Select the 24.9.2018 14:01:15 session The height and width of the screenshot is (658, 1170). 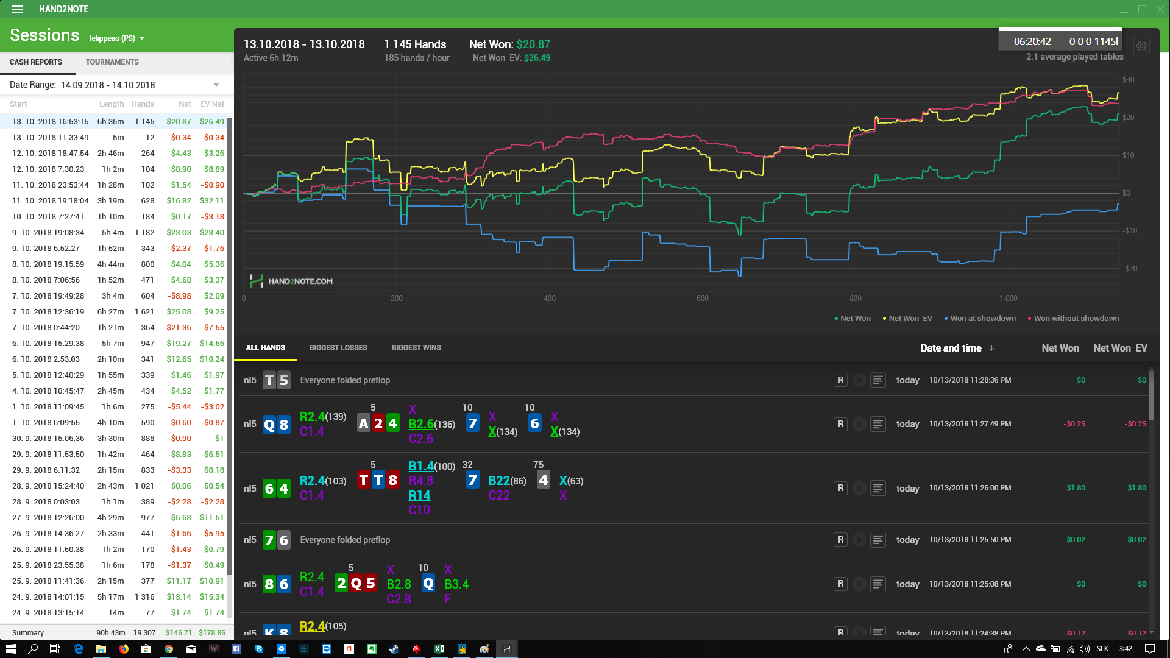(113, 597)
